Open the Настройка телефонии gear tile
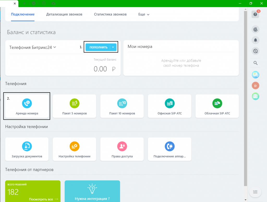Image resolution: width=267 pixels, height=202 pixels. pos(74,149)
